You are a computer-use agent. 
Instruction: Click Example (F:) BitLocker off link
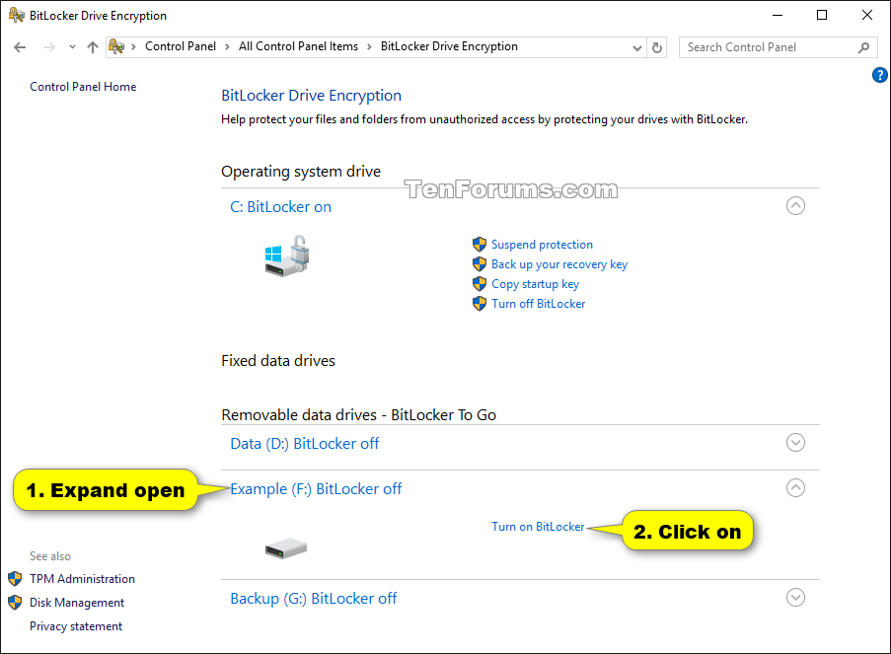click(x=316, y=488)
